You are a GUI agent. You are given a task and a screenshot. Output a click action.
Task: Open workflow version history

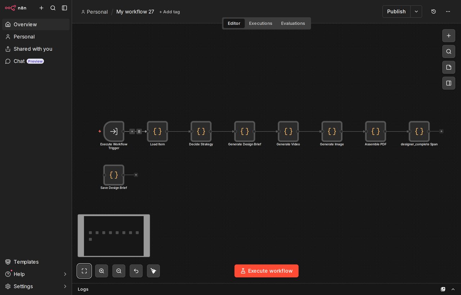pyautogui.click(x=434, y=12)
